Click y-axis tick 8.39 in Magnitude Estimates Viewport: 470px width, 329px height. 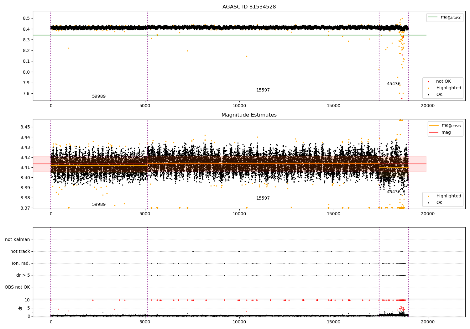pyautogui.click(x=25, y=188)
